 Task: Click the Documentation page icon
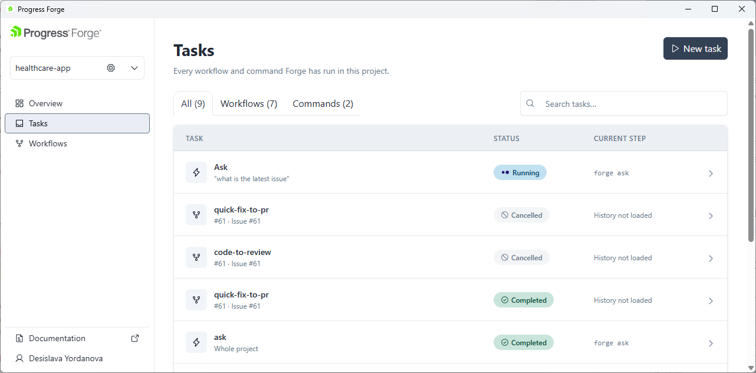coord(19,338)
